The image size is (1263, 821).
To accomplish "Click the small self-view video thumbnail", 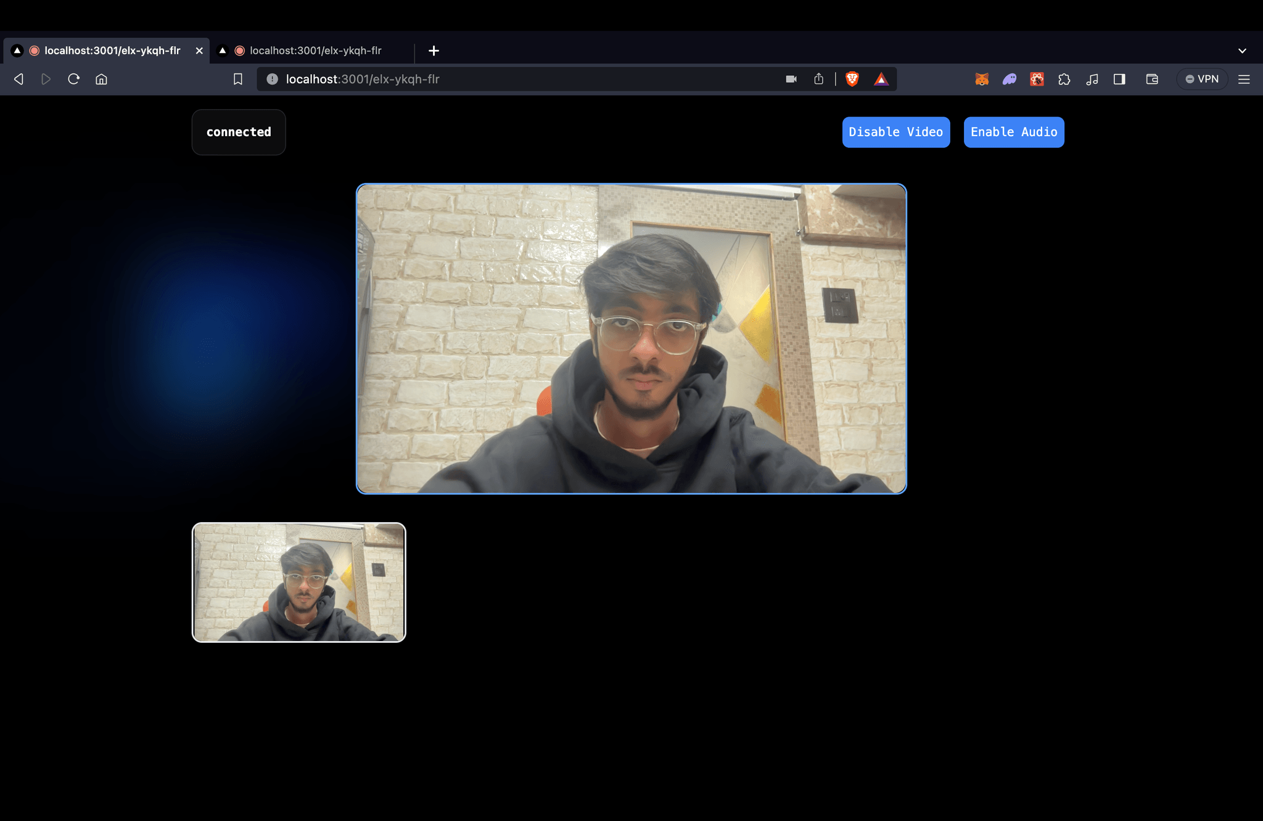I will [x=299, y=582].
